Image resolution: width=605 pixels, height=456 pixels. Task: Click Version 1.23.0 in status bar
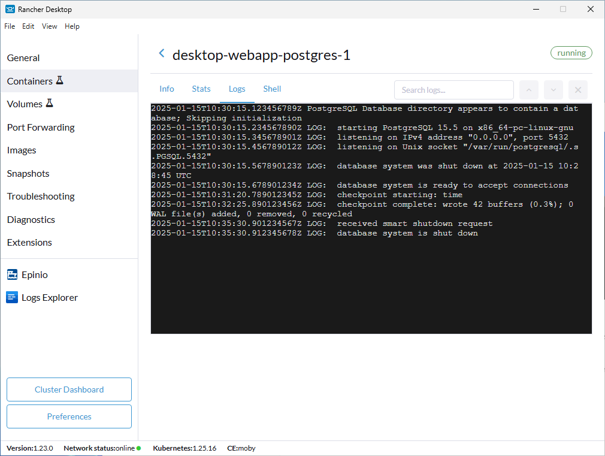(x=30, y=448)
